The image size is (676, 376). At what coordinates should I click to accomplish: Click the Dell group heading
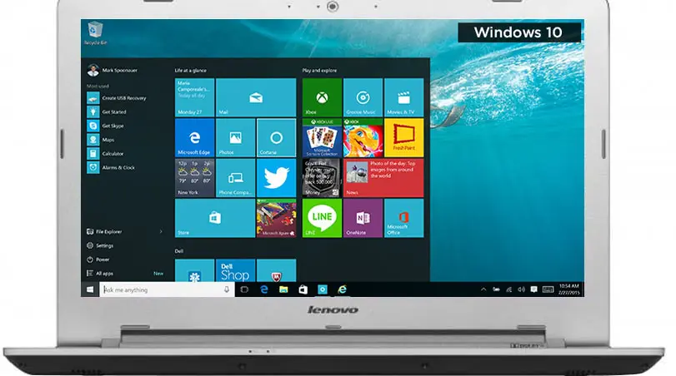(179, 251)
